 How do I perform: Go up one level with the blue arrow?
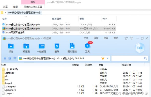(5, 58)
